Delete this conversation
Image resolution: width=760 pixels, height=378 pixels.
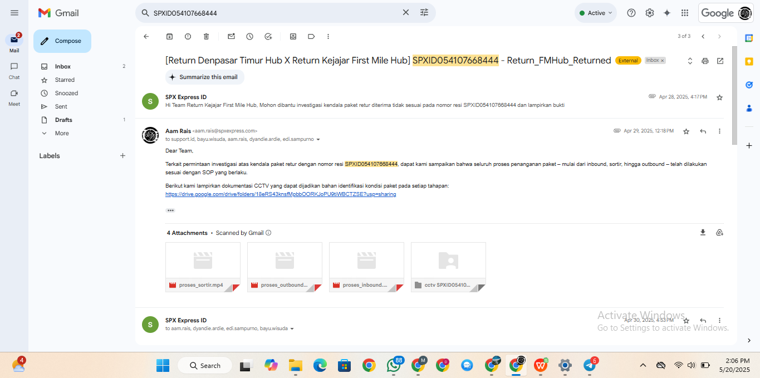tap(206, 36)
